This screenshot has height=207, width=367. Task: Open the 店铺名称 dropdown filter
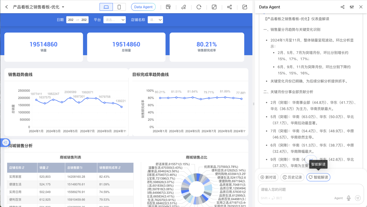pos(155,20)
